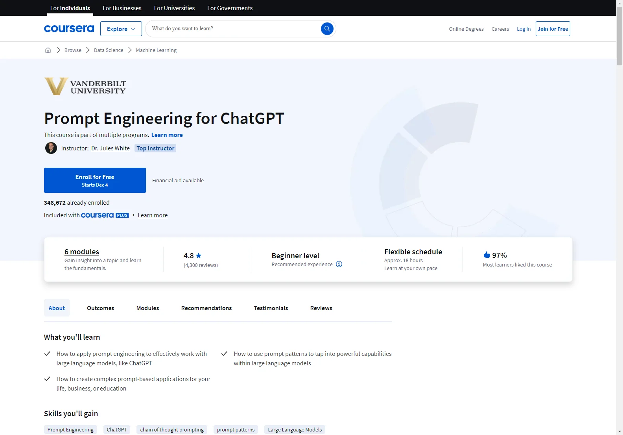Open the For Universities tab
The width and height of the screenshot is (623, 435).
click(x=174, y=8)
